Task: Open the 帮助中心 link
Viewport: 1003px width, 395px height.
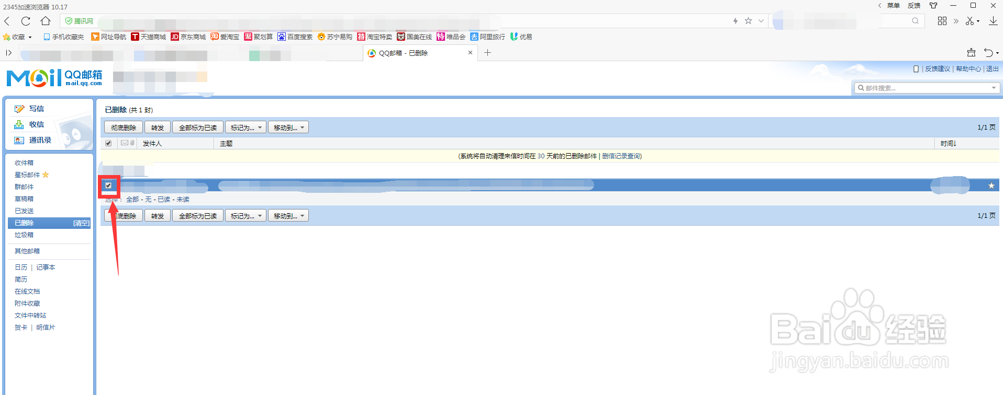Action: (968, 69)
